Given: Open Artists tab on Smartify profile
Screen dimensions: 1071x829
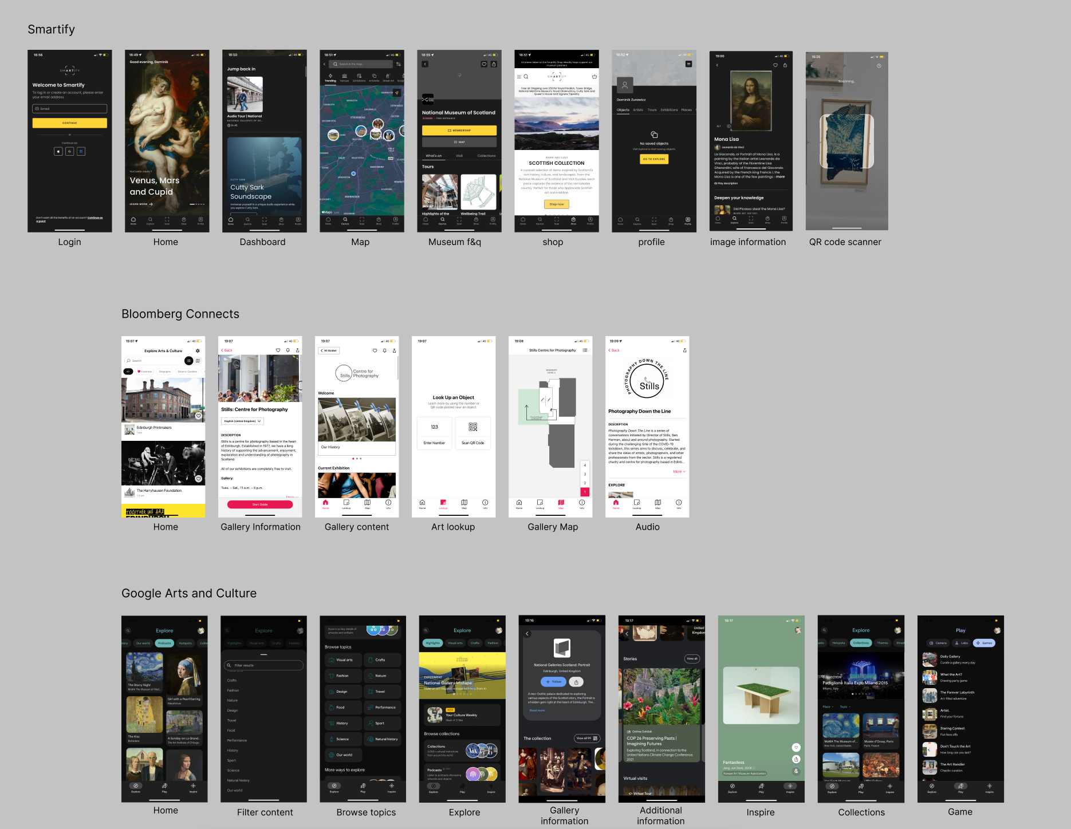Looking at the screenshot, I should (638, 110).
